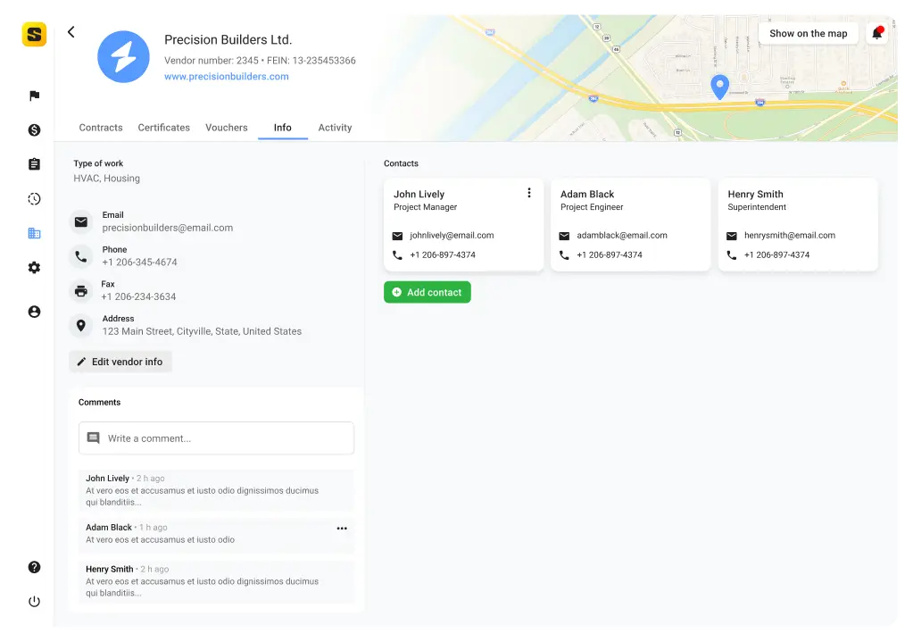Open the history clock icon
The width and height of the screenshot is (913, 642).
[34, 199]
